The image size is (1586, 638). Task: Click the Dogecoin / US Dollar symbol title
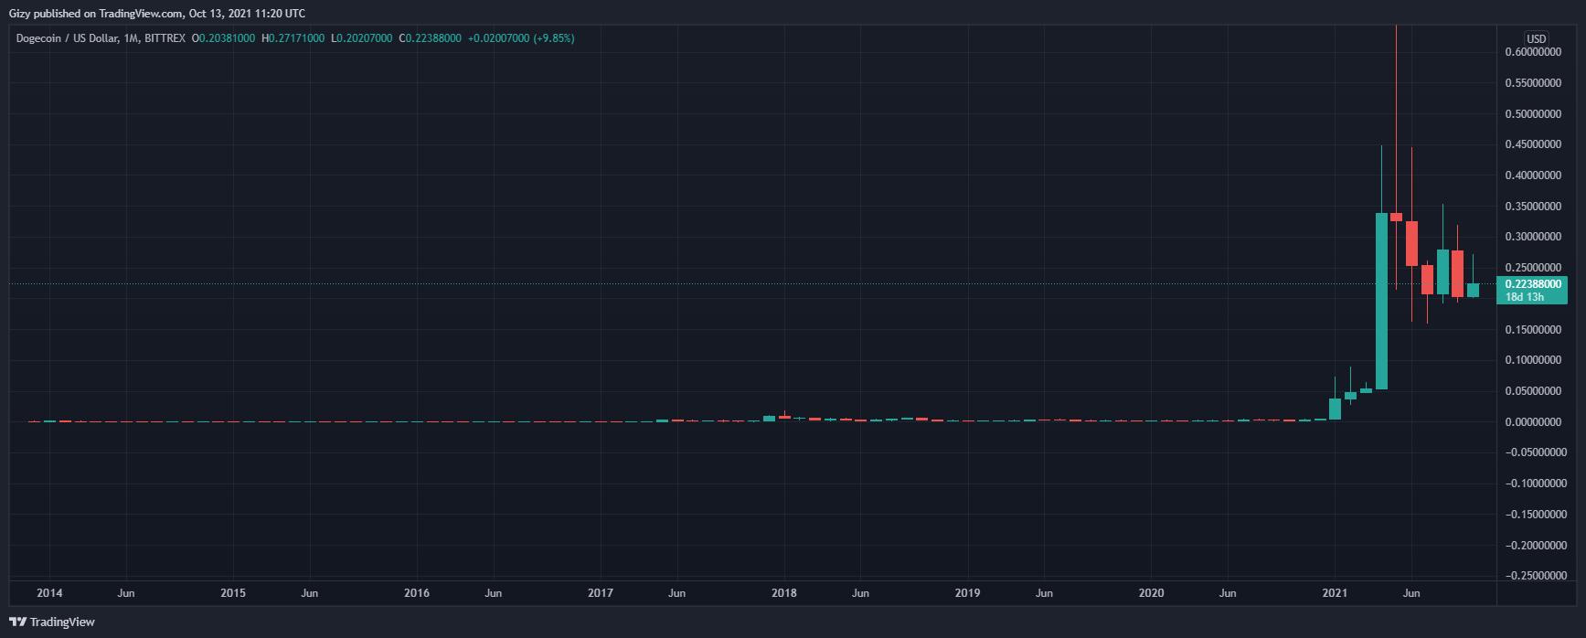(x=68, y=38)
